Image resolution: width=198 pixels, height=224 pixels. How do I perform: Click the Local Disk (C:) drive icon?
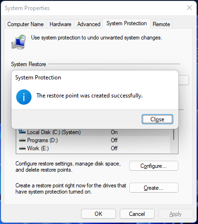22,132
